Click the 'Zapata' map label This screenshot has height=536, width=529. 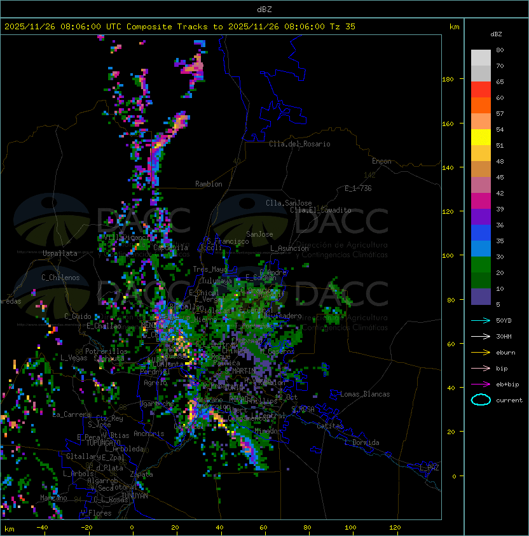click(141, 474)
